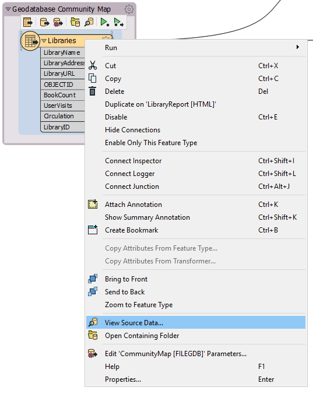Click the green Run To This icon
The width and height of the screenshot is (313, 394).
click(x=104, y=22)
